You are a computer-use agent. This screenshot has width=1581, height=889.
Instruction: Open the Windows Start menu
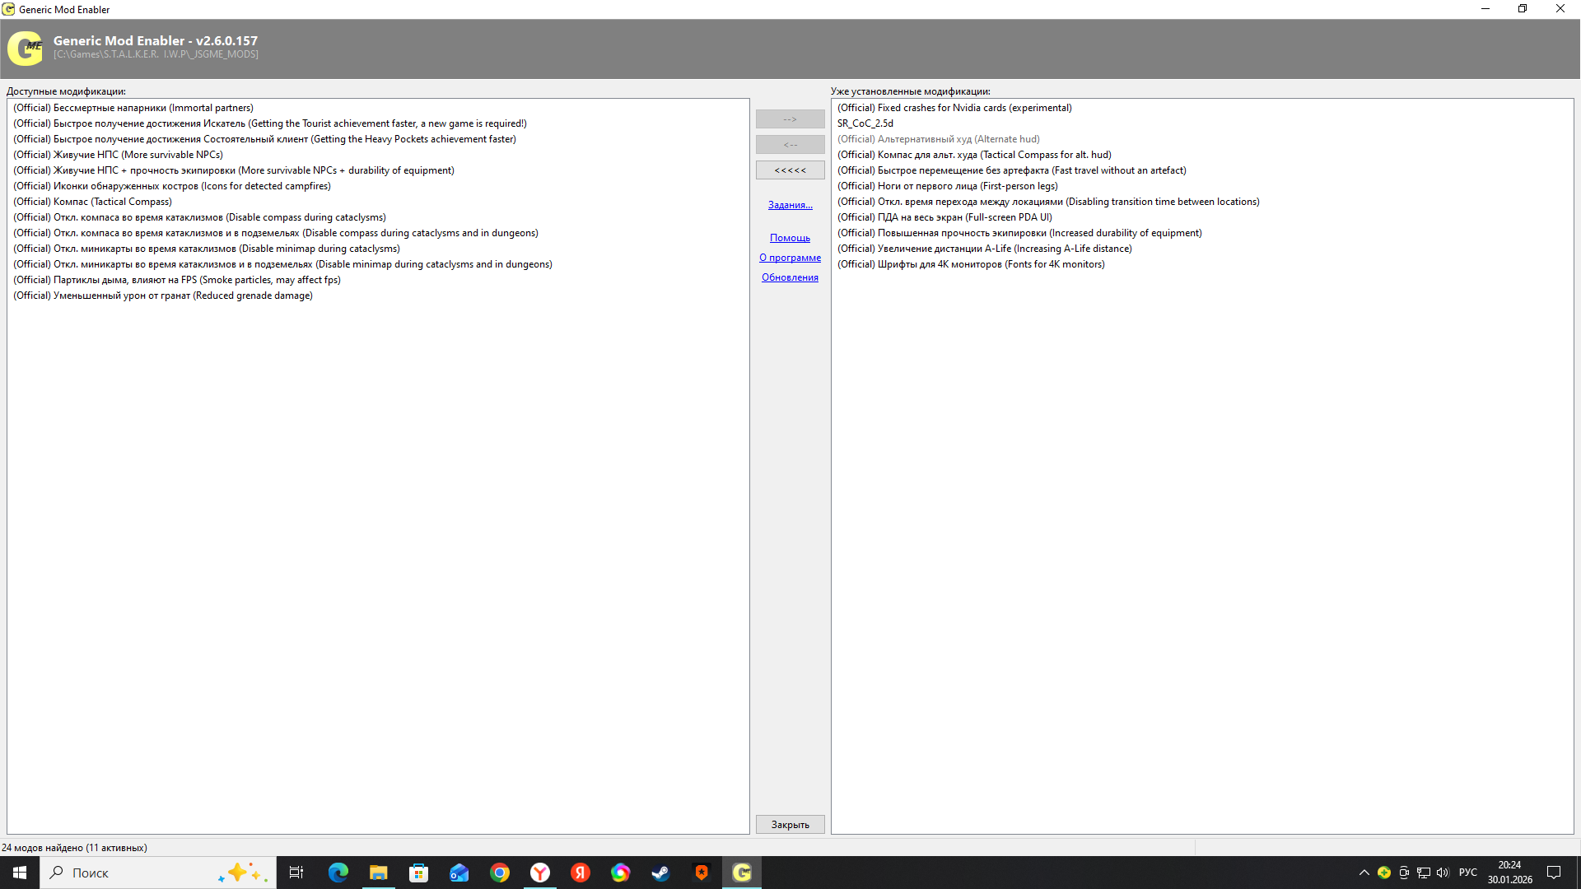[x=20, y=873]
